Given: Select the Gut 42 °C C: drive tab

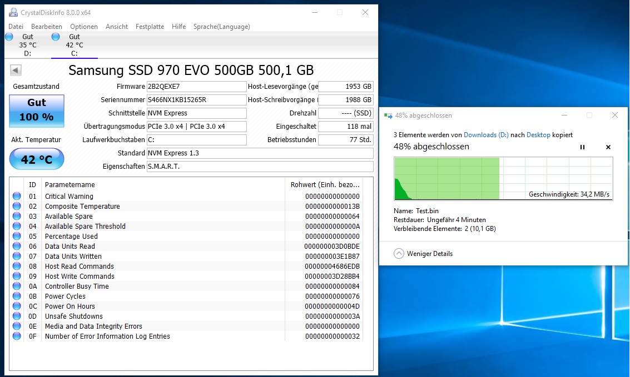Looking at the screenshot, I should click(75, 45).
